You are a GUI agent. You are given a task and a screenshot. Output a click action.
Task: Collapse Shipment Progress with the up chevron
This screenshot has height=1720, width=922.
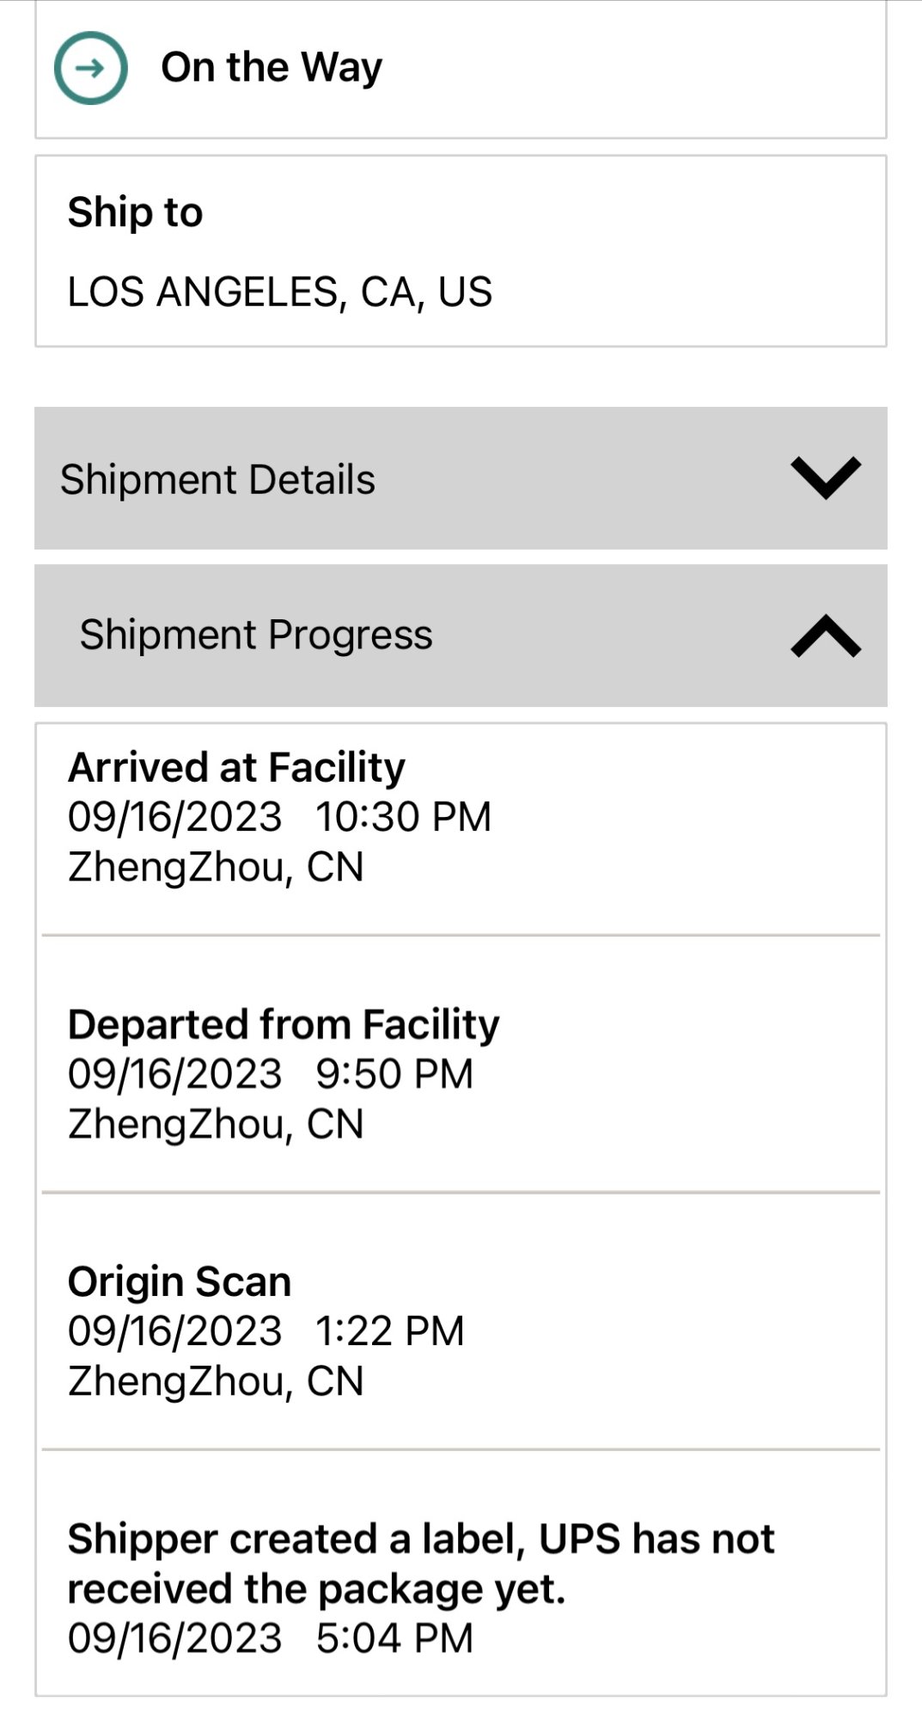coord(826,636)
